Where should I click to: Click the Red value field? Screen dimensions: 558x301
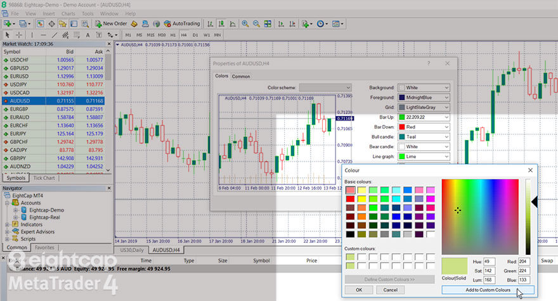524,262
